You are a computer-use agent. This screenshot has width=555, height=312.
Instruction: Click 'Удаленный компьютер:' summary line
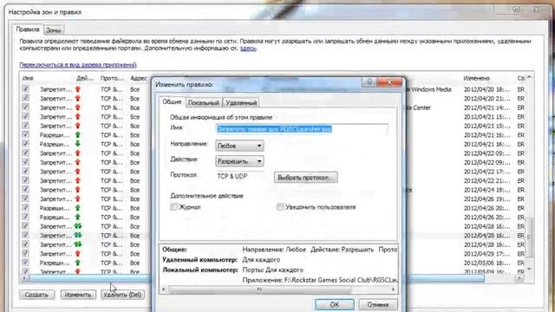click(200, 260)
